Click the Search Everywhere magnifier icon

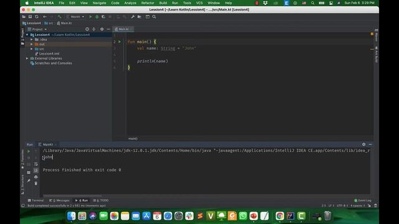pos(154,17)
